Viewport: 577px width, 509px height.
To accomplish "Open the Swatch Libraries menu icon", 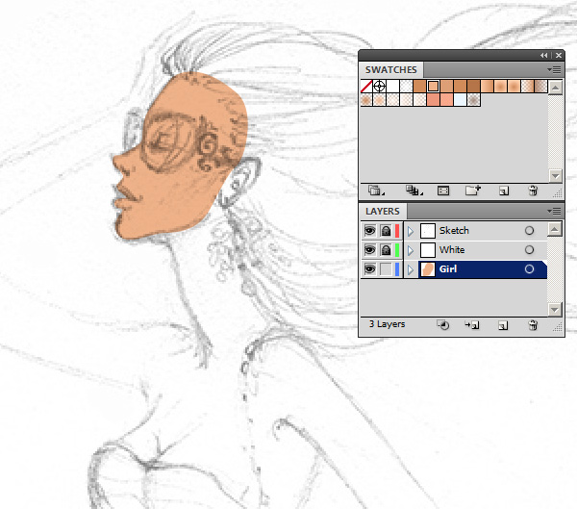I will [x=376, y=191].
